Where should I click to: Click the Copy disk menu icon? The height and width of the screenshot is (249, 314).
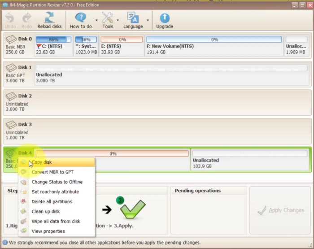coord(23,162)
